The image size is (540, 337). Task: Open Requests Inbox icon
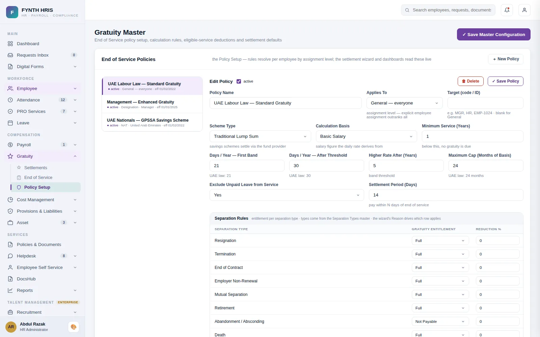point(10,55)
